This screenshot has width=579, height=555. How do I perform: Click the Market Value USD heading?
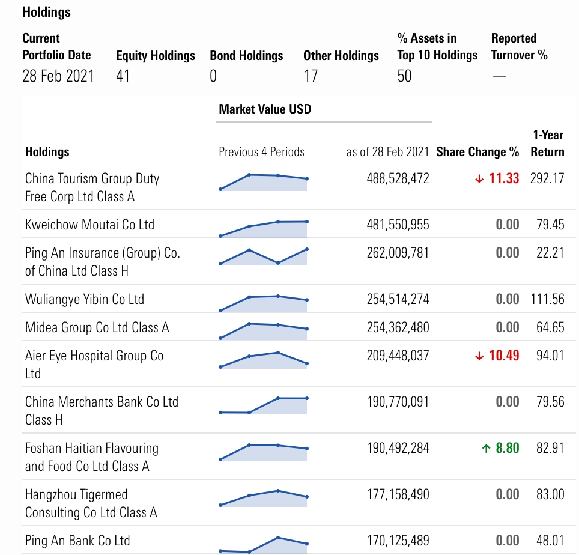click(x=265, y=109)
